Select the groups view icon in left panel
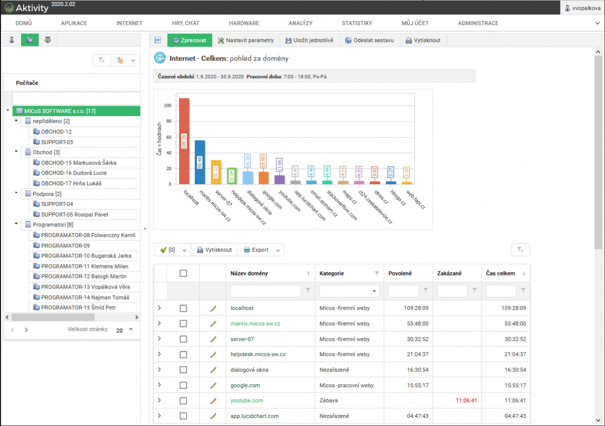 tap(47, 40)
